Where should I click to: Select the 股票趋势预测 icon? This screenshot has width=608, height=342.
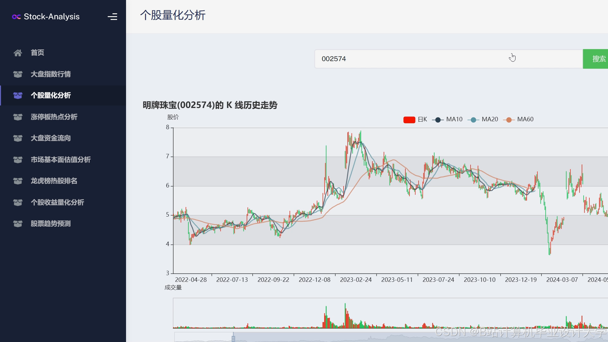click(x=18, y=224)
